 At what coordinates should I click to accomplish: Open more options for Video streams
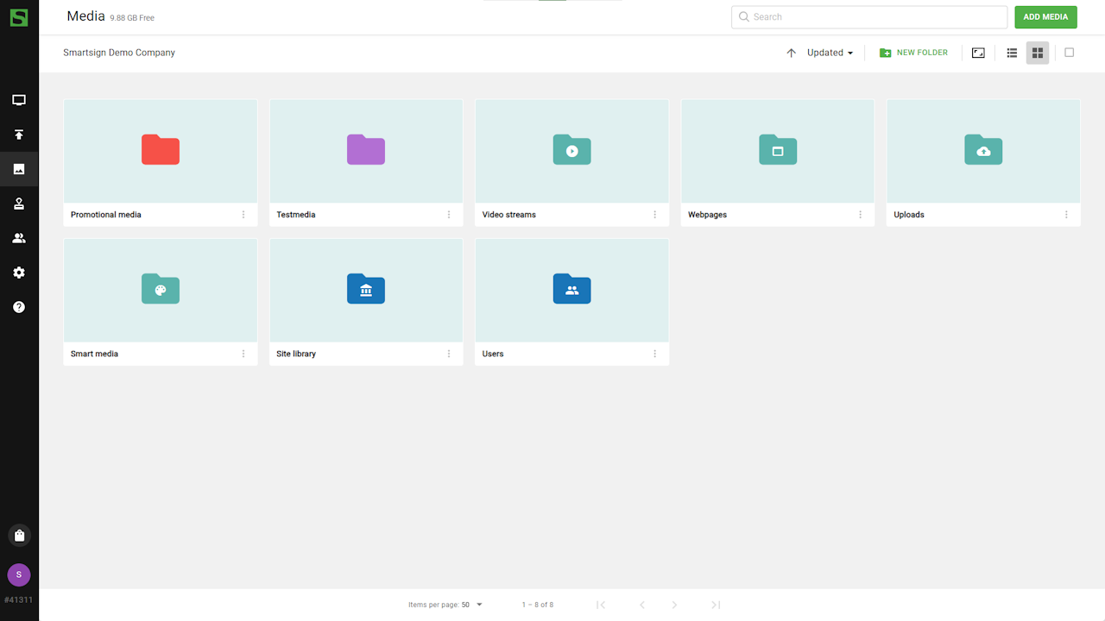coord(654,215)
